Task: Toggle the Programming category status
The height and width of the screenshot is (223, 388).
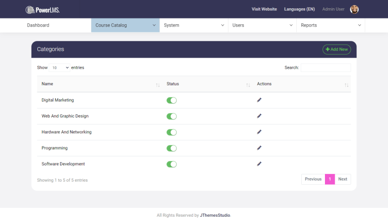Action: click(x=172, y=148)
